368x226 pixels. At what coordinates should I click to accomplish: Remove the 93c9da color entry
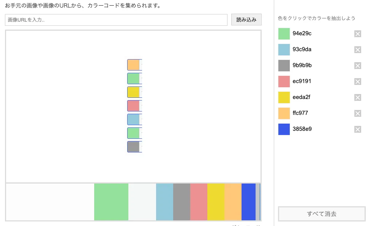click(x=357, y=50)
